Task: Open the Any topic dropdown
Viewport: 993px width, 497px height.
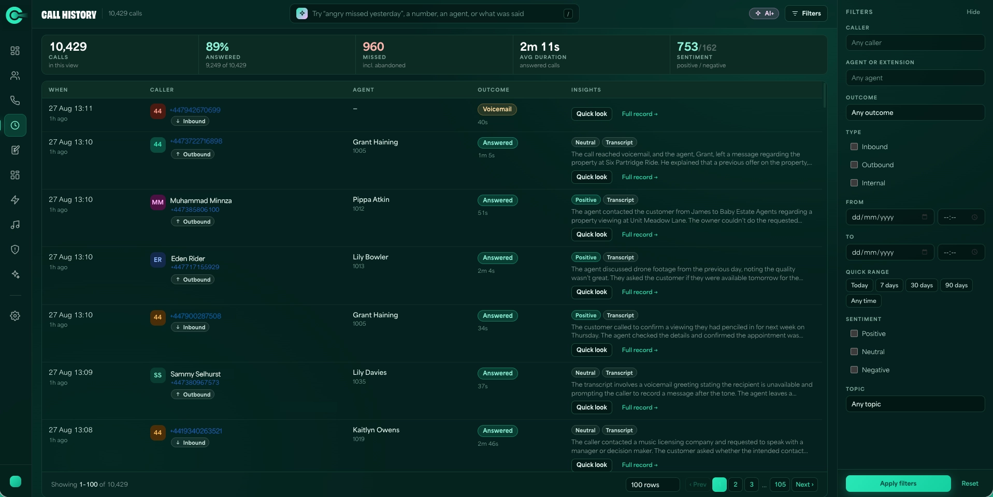Action: 915,404
